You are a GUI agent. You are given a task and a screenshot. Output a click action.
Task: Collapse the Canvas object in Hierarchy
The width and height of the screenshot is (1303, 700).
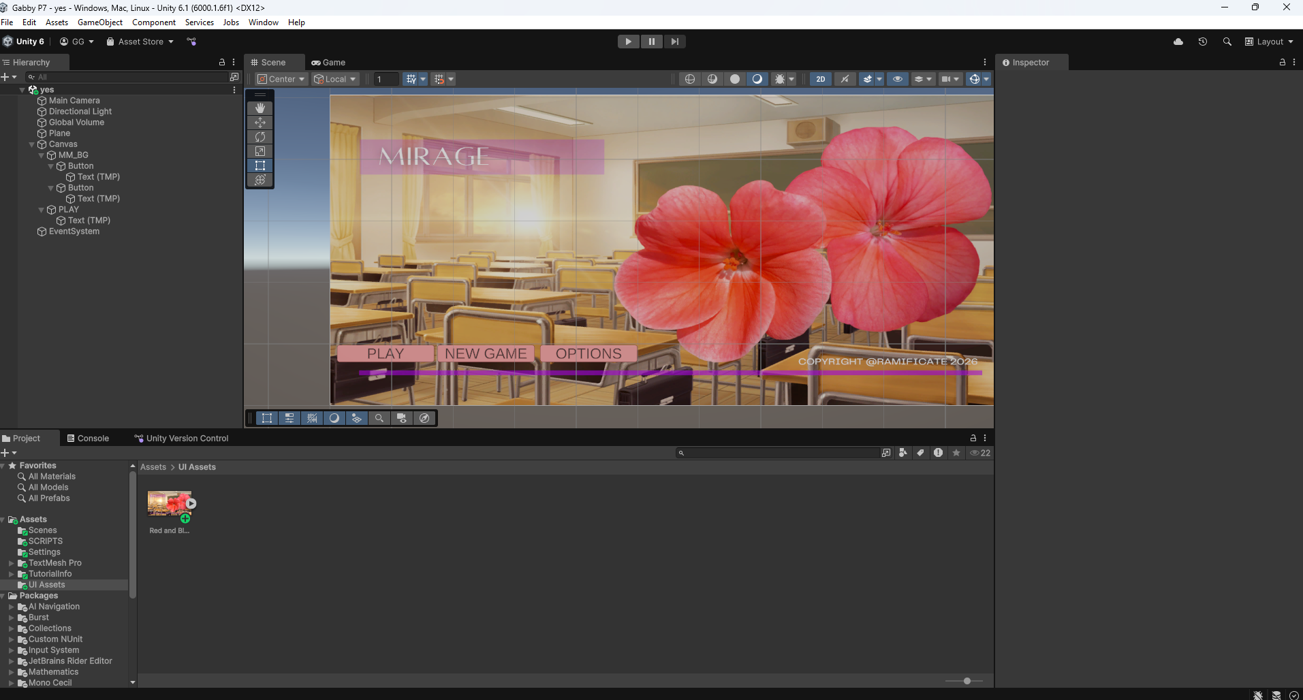tap(32, 144)
